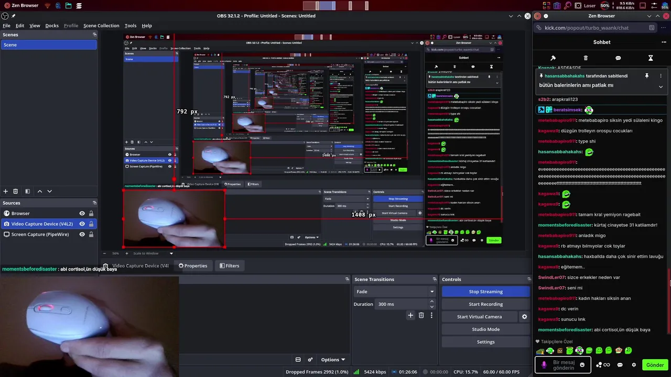Viewport: 671px width, 377px height.
Task: Click the speech bubble icon beside chat gear
Action: click(620, 365)
